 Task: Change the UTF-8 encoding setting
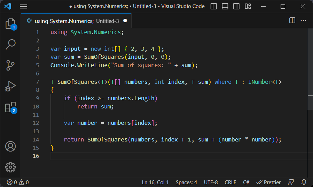click(211, 182)
